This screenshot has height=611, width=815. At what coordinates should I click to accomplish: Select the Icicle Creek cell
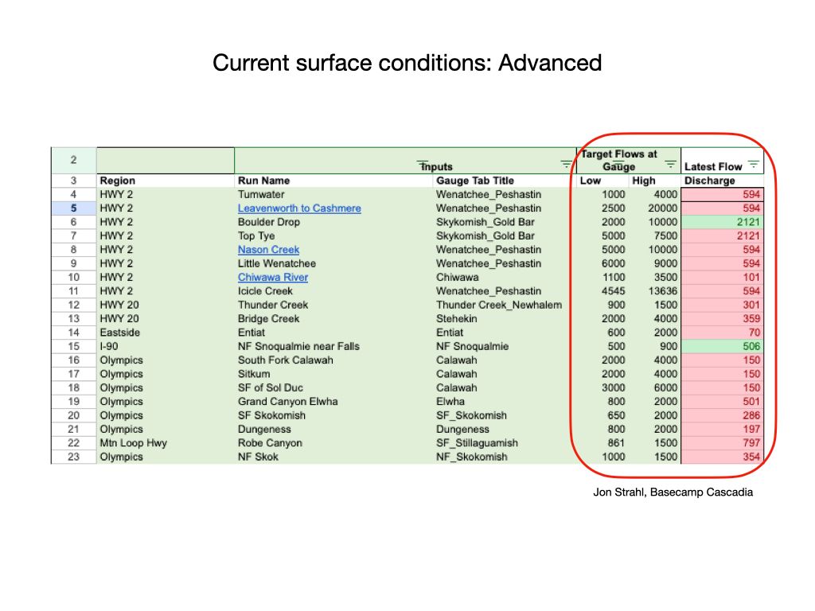click(x=333, y=291)
